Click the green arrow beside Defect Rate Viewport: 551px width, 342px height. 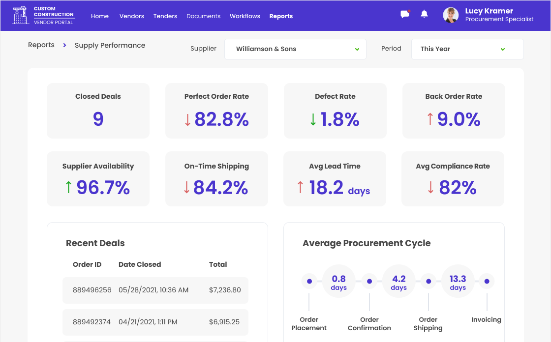pyautogui.click(x=313, y=120)
